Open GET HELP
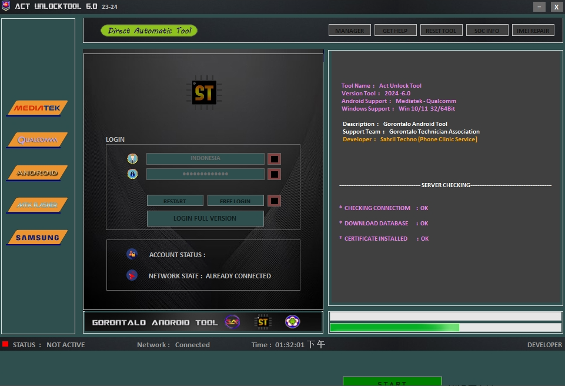Screen dimensions: 565x386 pyautogui.click(x=395, y=30)
